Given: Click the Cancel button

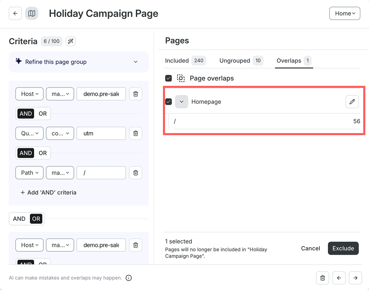Looking at the screenshot, I should [x=310, y=248].
